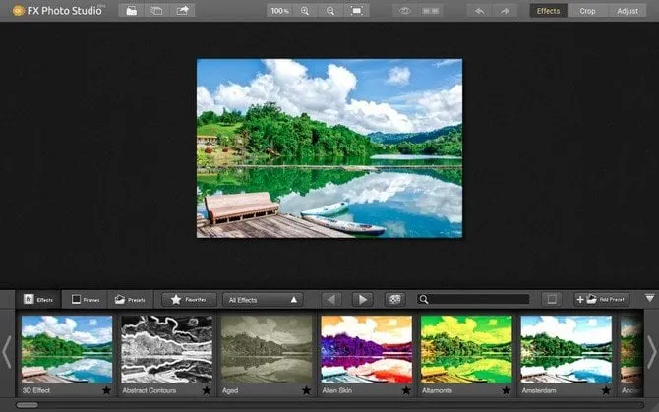Click the open file folder icon

131,10
